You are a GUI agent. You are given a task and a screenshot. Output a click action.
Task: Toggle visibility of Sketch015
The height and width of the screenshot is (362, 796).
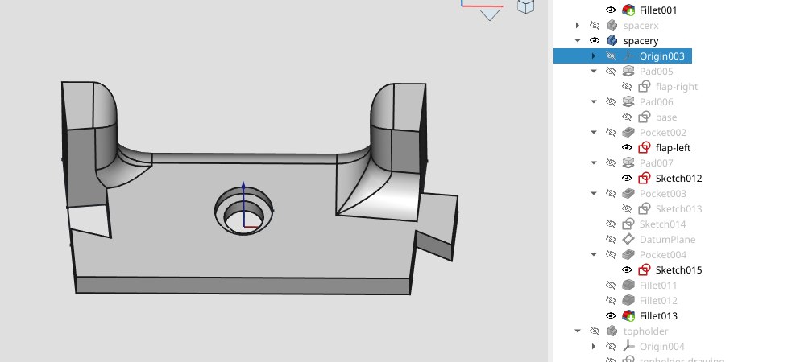[627, 270]
